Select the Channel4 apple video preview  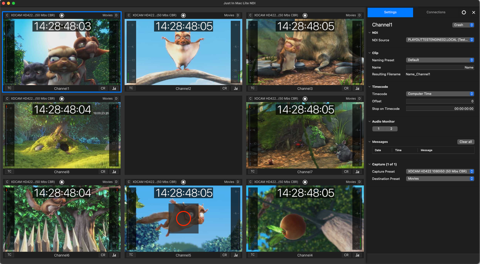305,219
